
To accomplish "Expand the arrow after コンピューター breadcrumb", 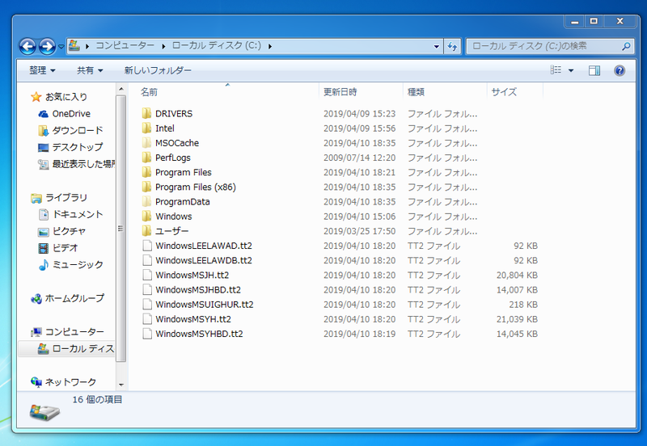I will click(163, 46).
